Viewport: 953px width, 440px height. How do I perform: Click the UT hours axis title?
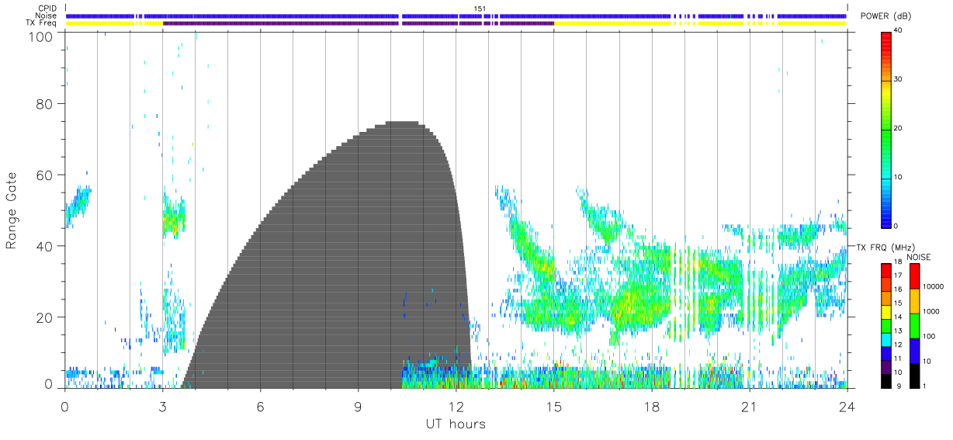(456, 424)
